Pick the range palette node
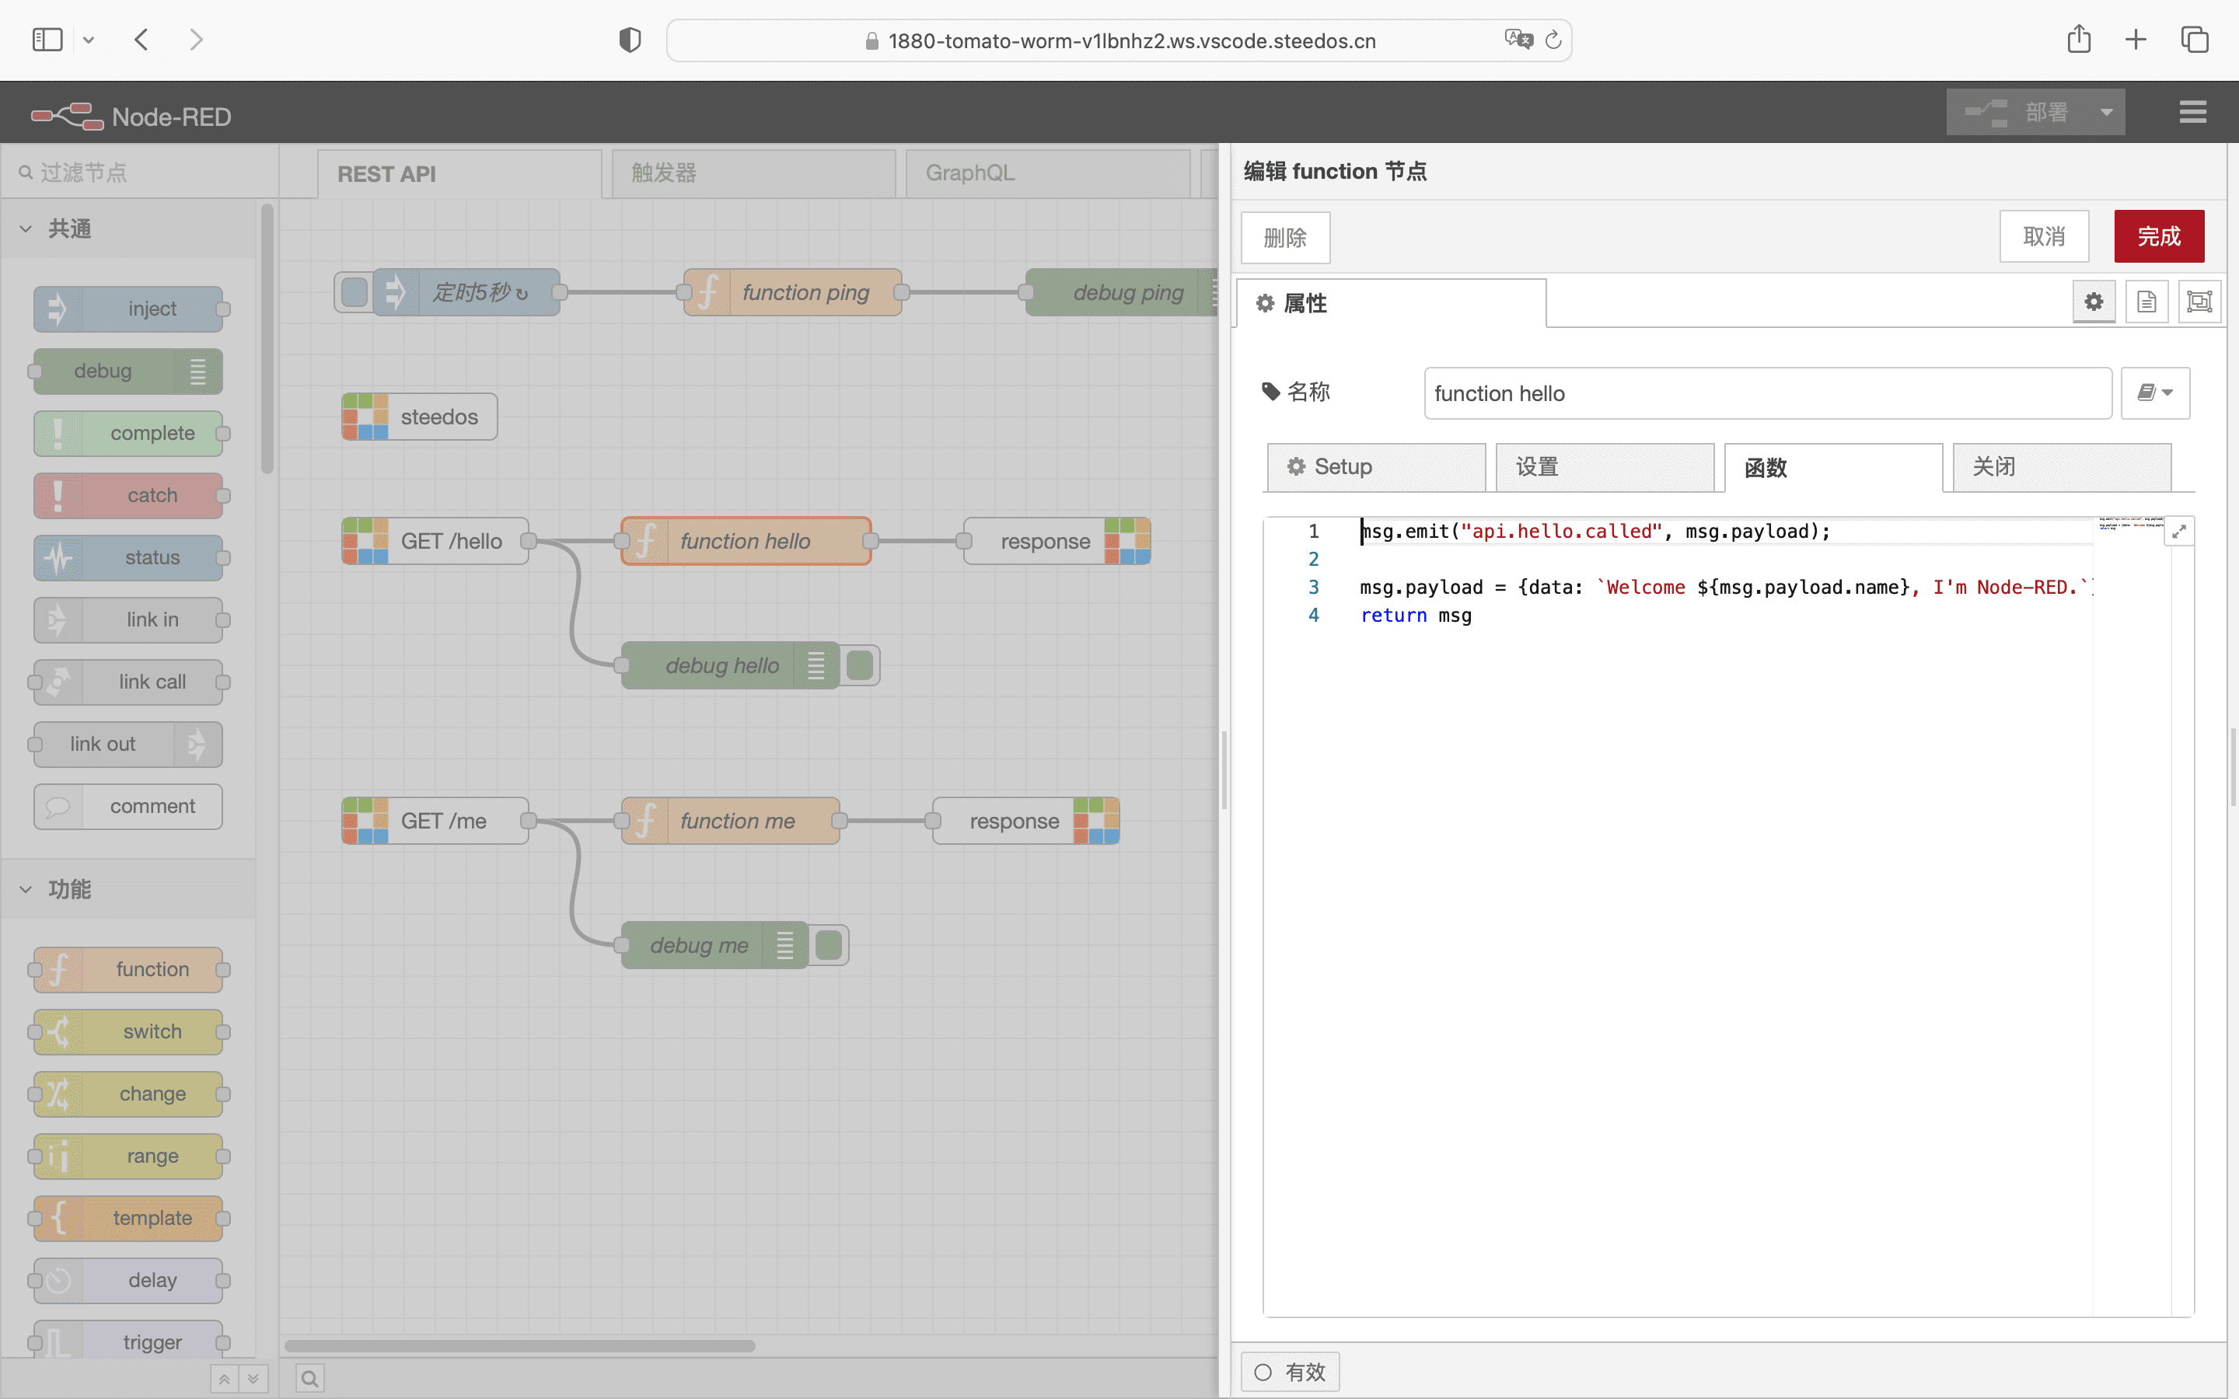This screenshot has width=2239, height=1399. [x=128, y=1156]
